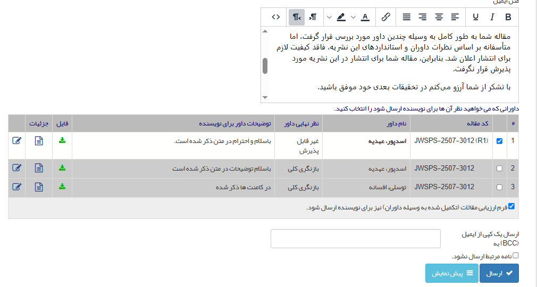Toggle bold formatting in email editor
Viewport: 537px width, 287px height.
click(508, 17)
